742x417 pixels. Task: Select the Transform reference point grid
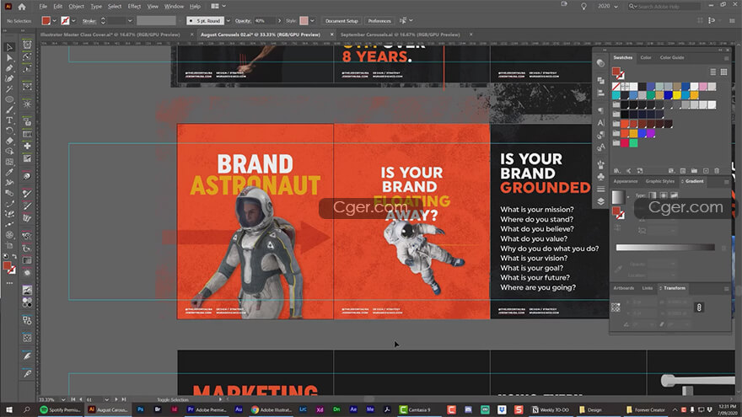(616, 307)
